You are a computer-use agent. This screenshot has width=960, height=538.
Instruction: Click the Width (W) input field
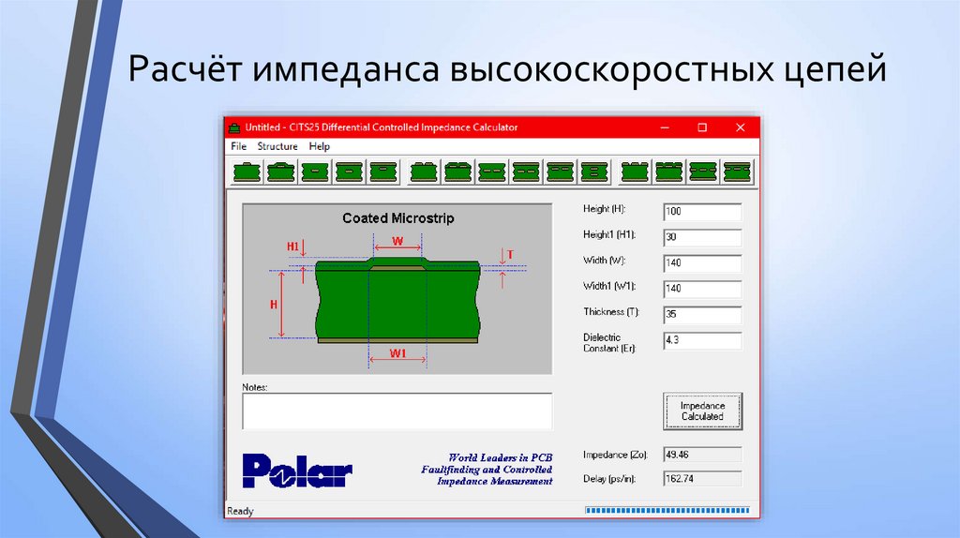tap(702, 263)
